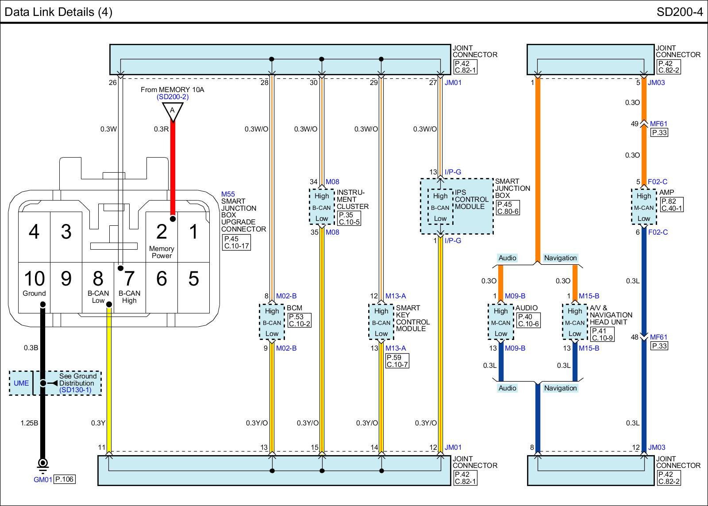
Task: Click pin 2 Memory Power cell
Action: [162, 237]
